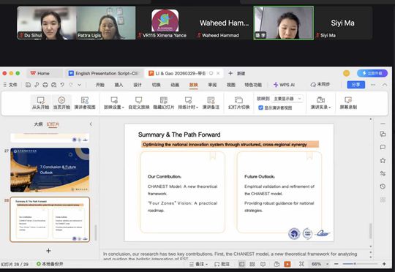
Task: Open presenter view (演讲者视图)
Action: pyautogui.click(x=85, y=103)
